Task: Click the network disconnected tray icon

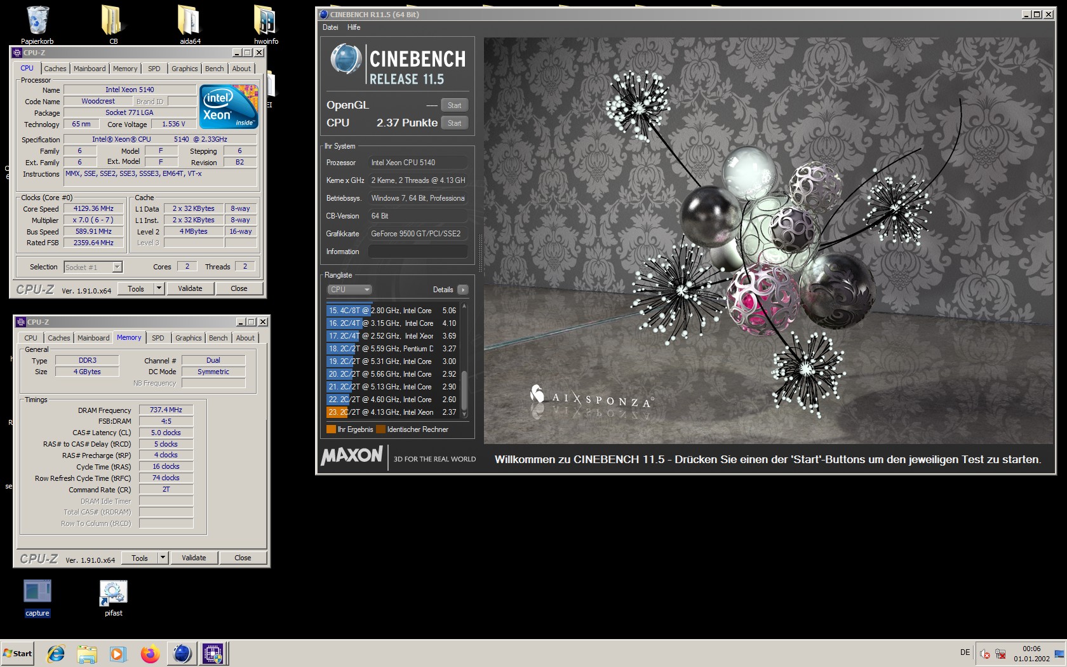Action: (x=1000, y=654)
